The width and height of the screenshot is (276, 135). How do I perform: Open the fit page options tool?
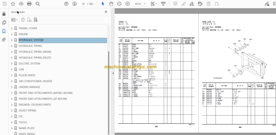pos(153,4)
